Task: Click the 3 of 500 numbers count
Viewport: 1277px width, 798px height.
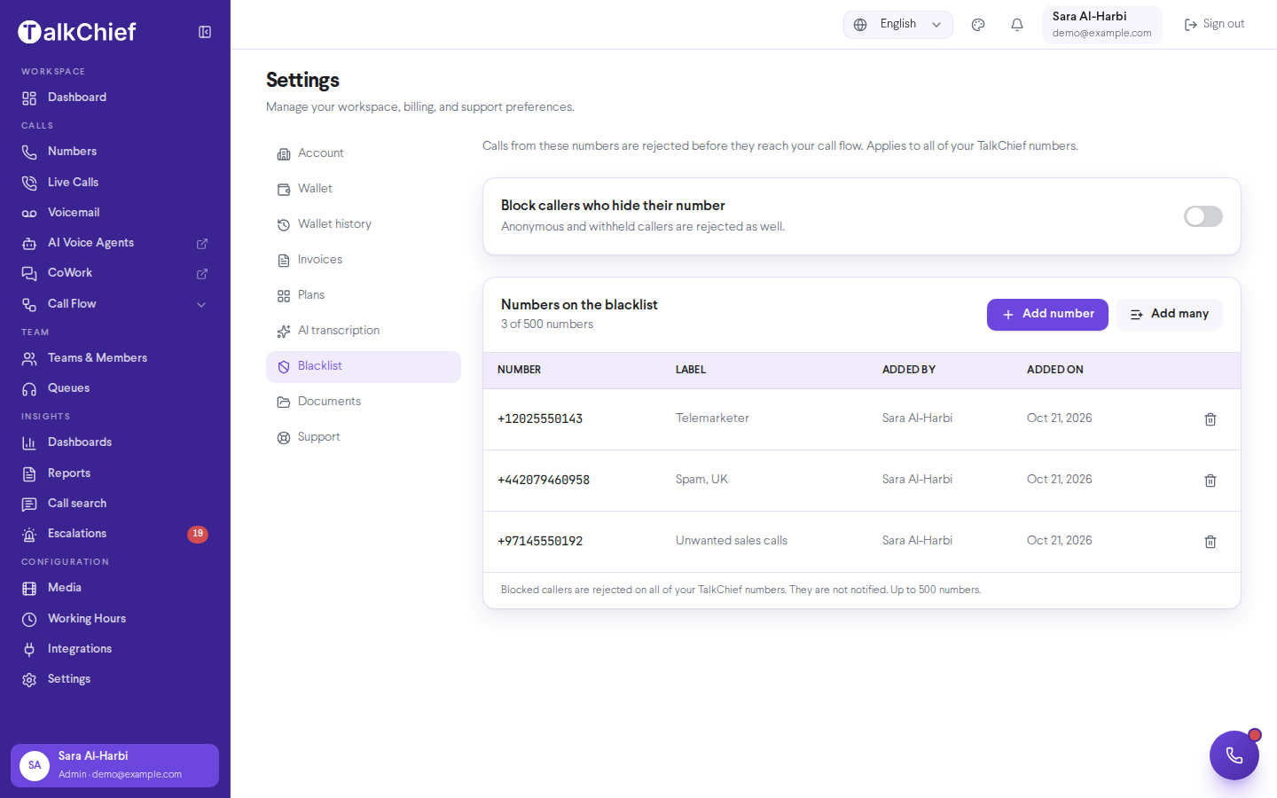Action: tap(547, 325)
